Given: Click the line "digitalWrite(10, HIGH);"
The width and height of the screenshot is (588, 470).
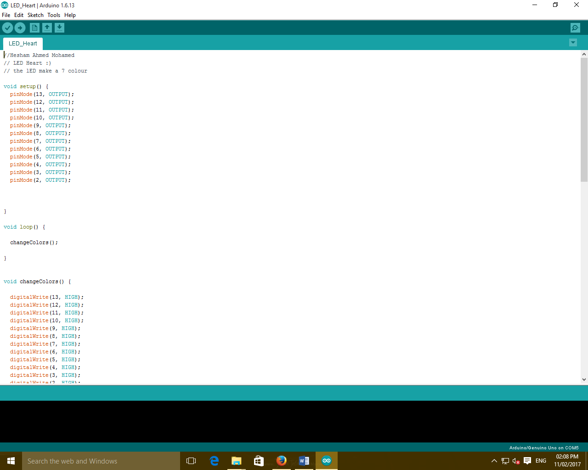Looking at the screenshot, I should pyautogui.click(x=47, y=320).
